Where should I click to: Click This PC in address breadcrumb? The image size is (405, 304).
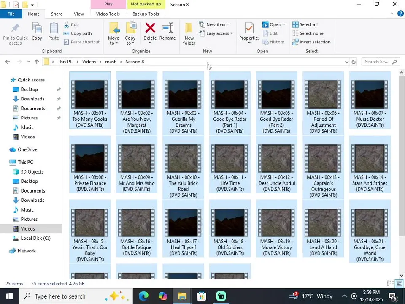65,62
